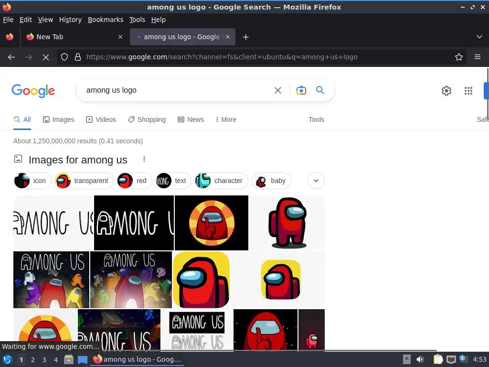
Task: Open the Bookmarks menu
Action: pos(106,20)
